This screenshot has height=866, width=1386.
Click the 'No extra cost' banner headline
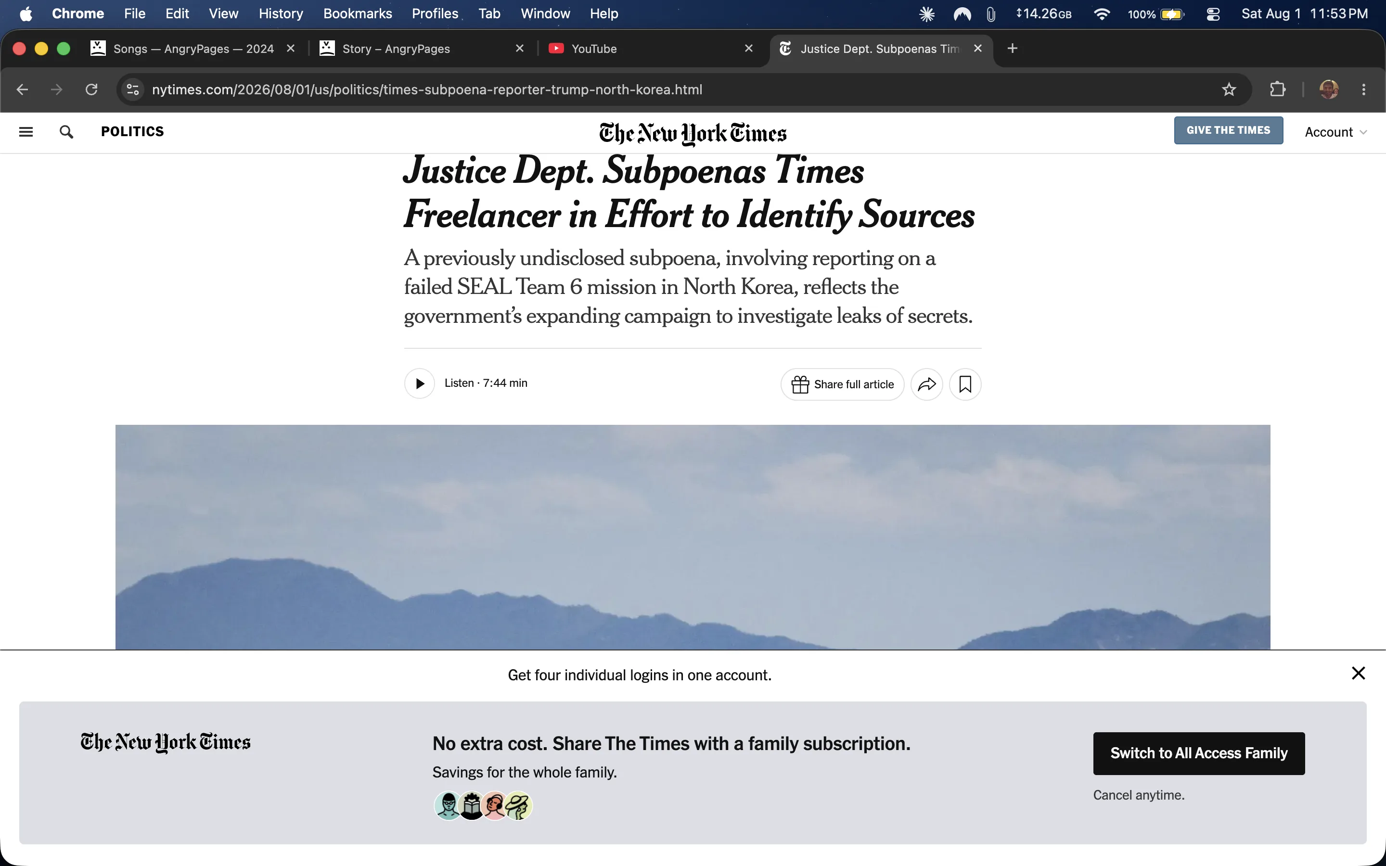coord(671,743)
